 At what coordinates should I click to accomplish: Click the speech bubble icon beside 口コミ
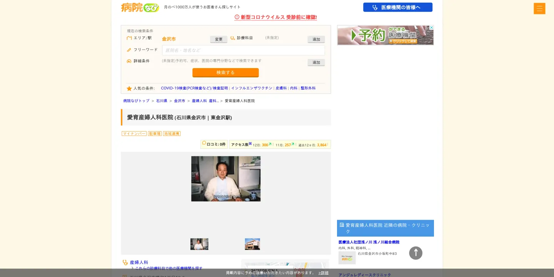pyautogui.click(x=204, y=143)
